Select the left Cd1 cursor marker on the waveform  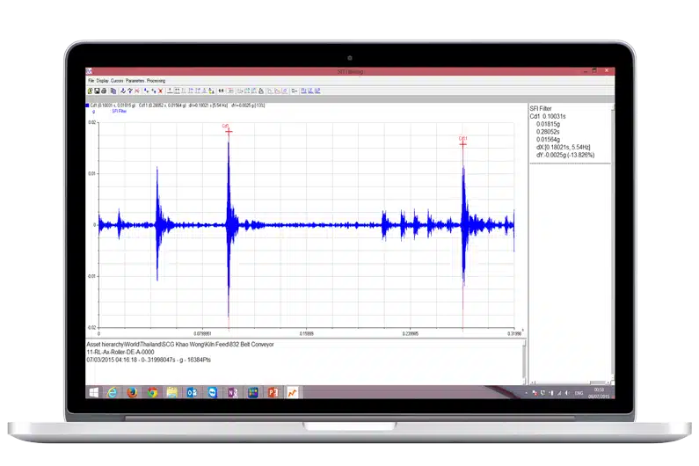[x=228, y=131]
